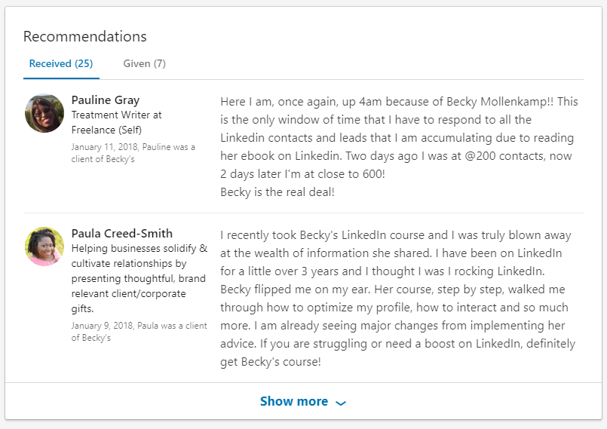Viewport: 607px width, 429px height.
Task: Click Paula Creed-Smith's profile photo
Action: [x=44, y=247]
